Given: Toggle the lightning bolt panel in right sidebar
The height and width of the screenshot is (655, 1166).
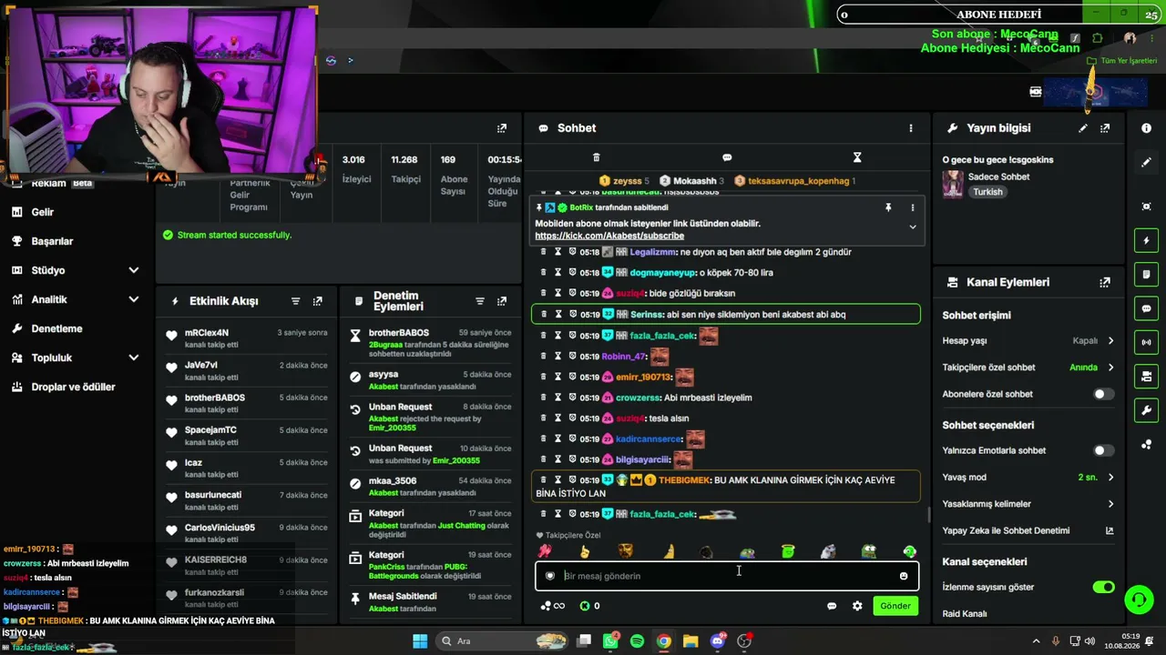Looking at the screenshot, I should click(x=1146, y=240).
